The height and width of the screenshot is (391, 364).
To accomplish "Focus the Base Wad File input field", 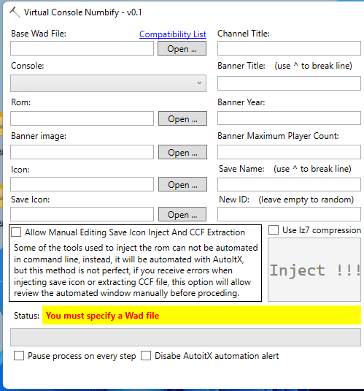I will tap(82, 48).
